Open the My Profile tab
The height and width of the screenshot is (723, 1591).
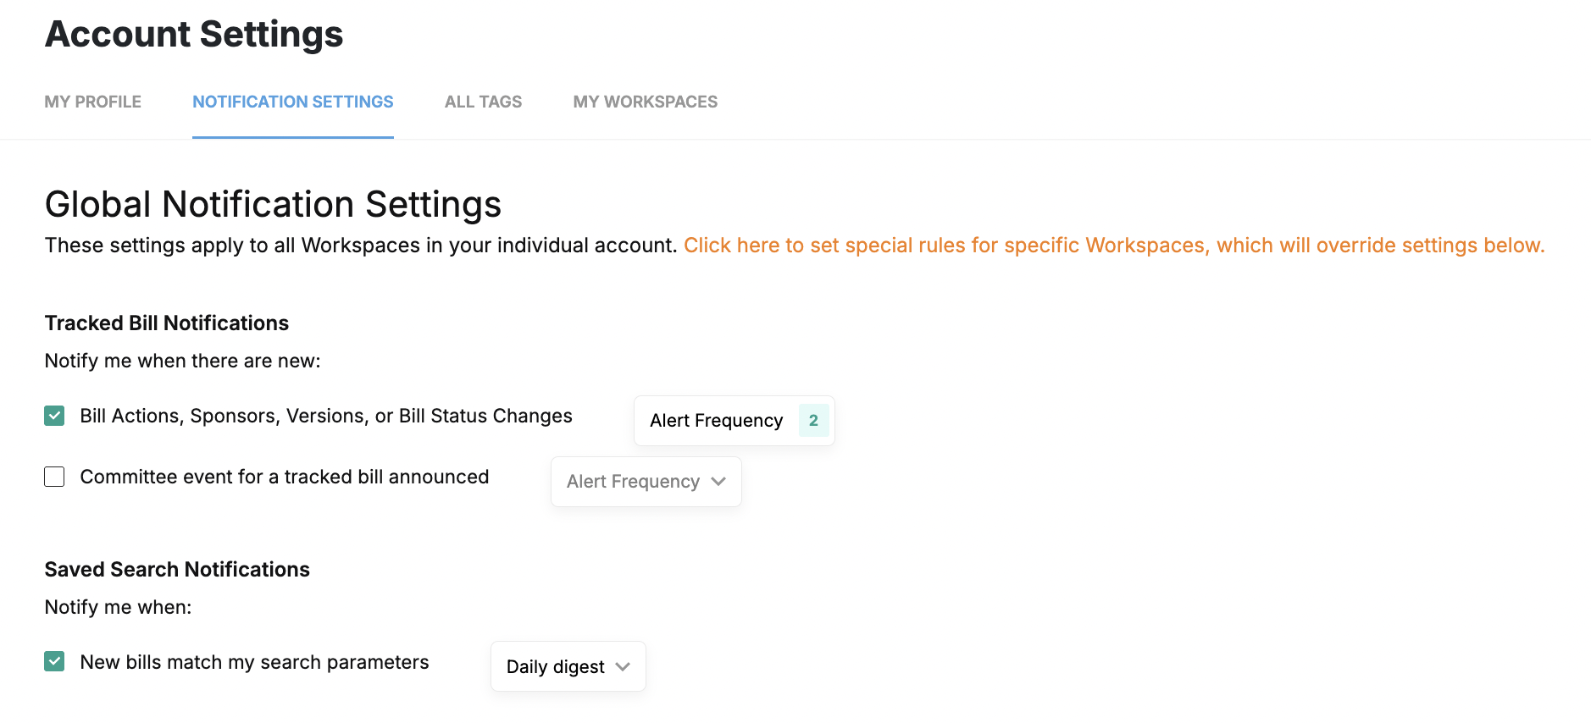pyautogui.click(x=93, y=102)
